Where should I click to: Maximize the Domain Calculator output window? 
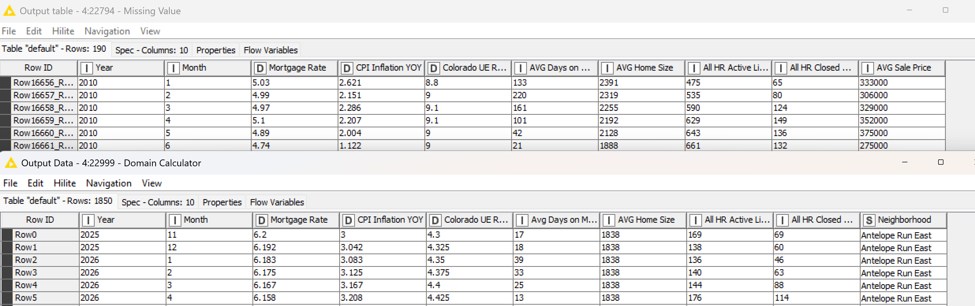coord(941,162)
